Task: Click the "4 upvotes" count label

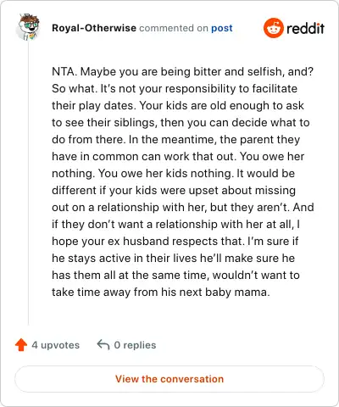Action: click(x=56, y=345)
